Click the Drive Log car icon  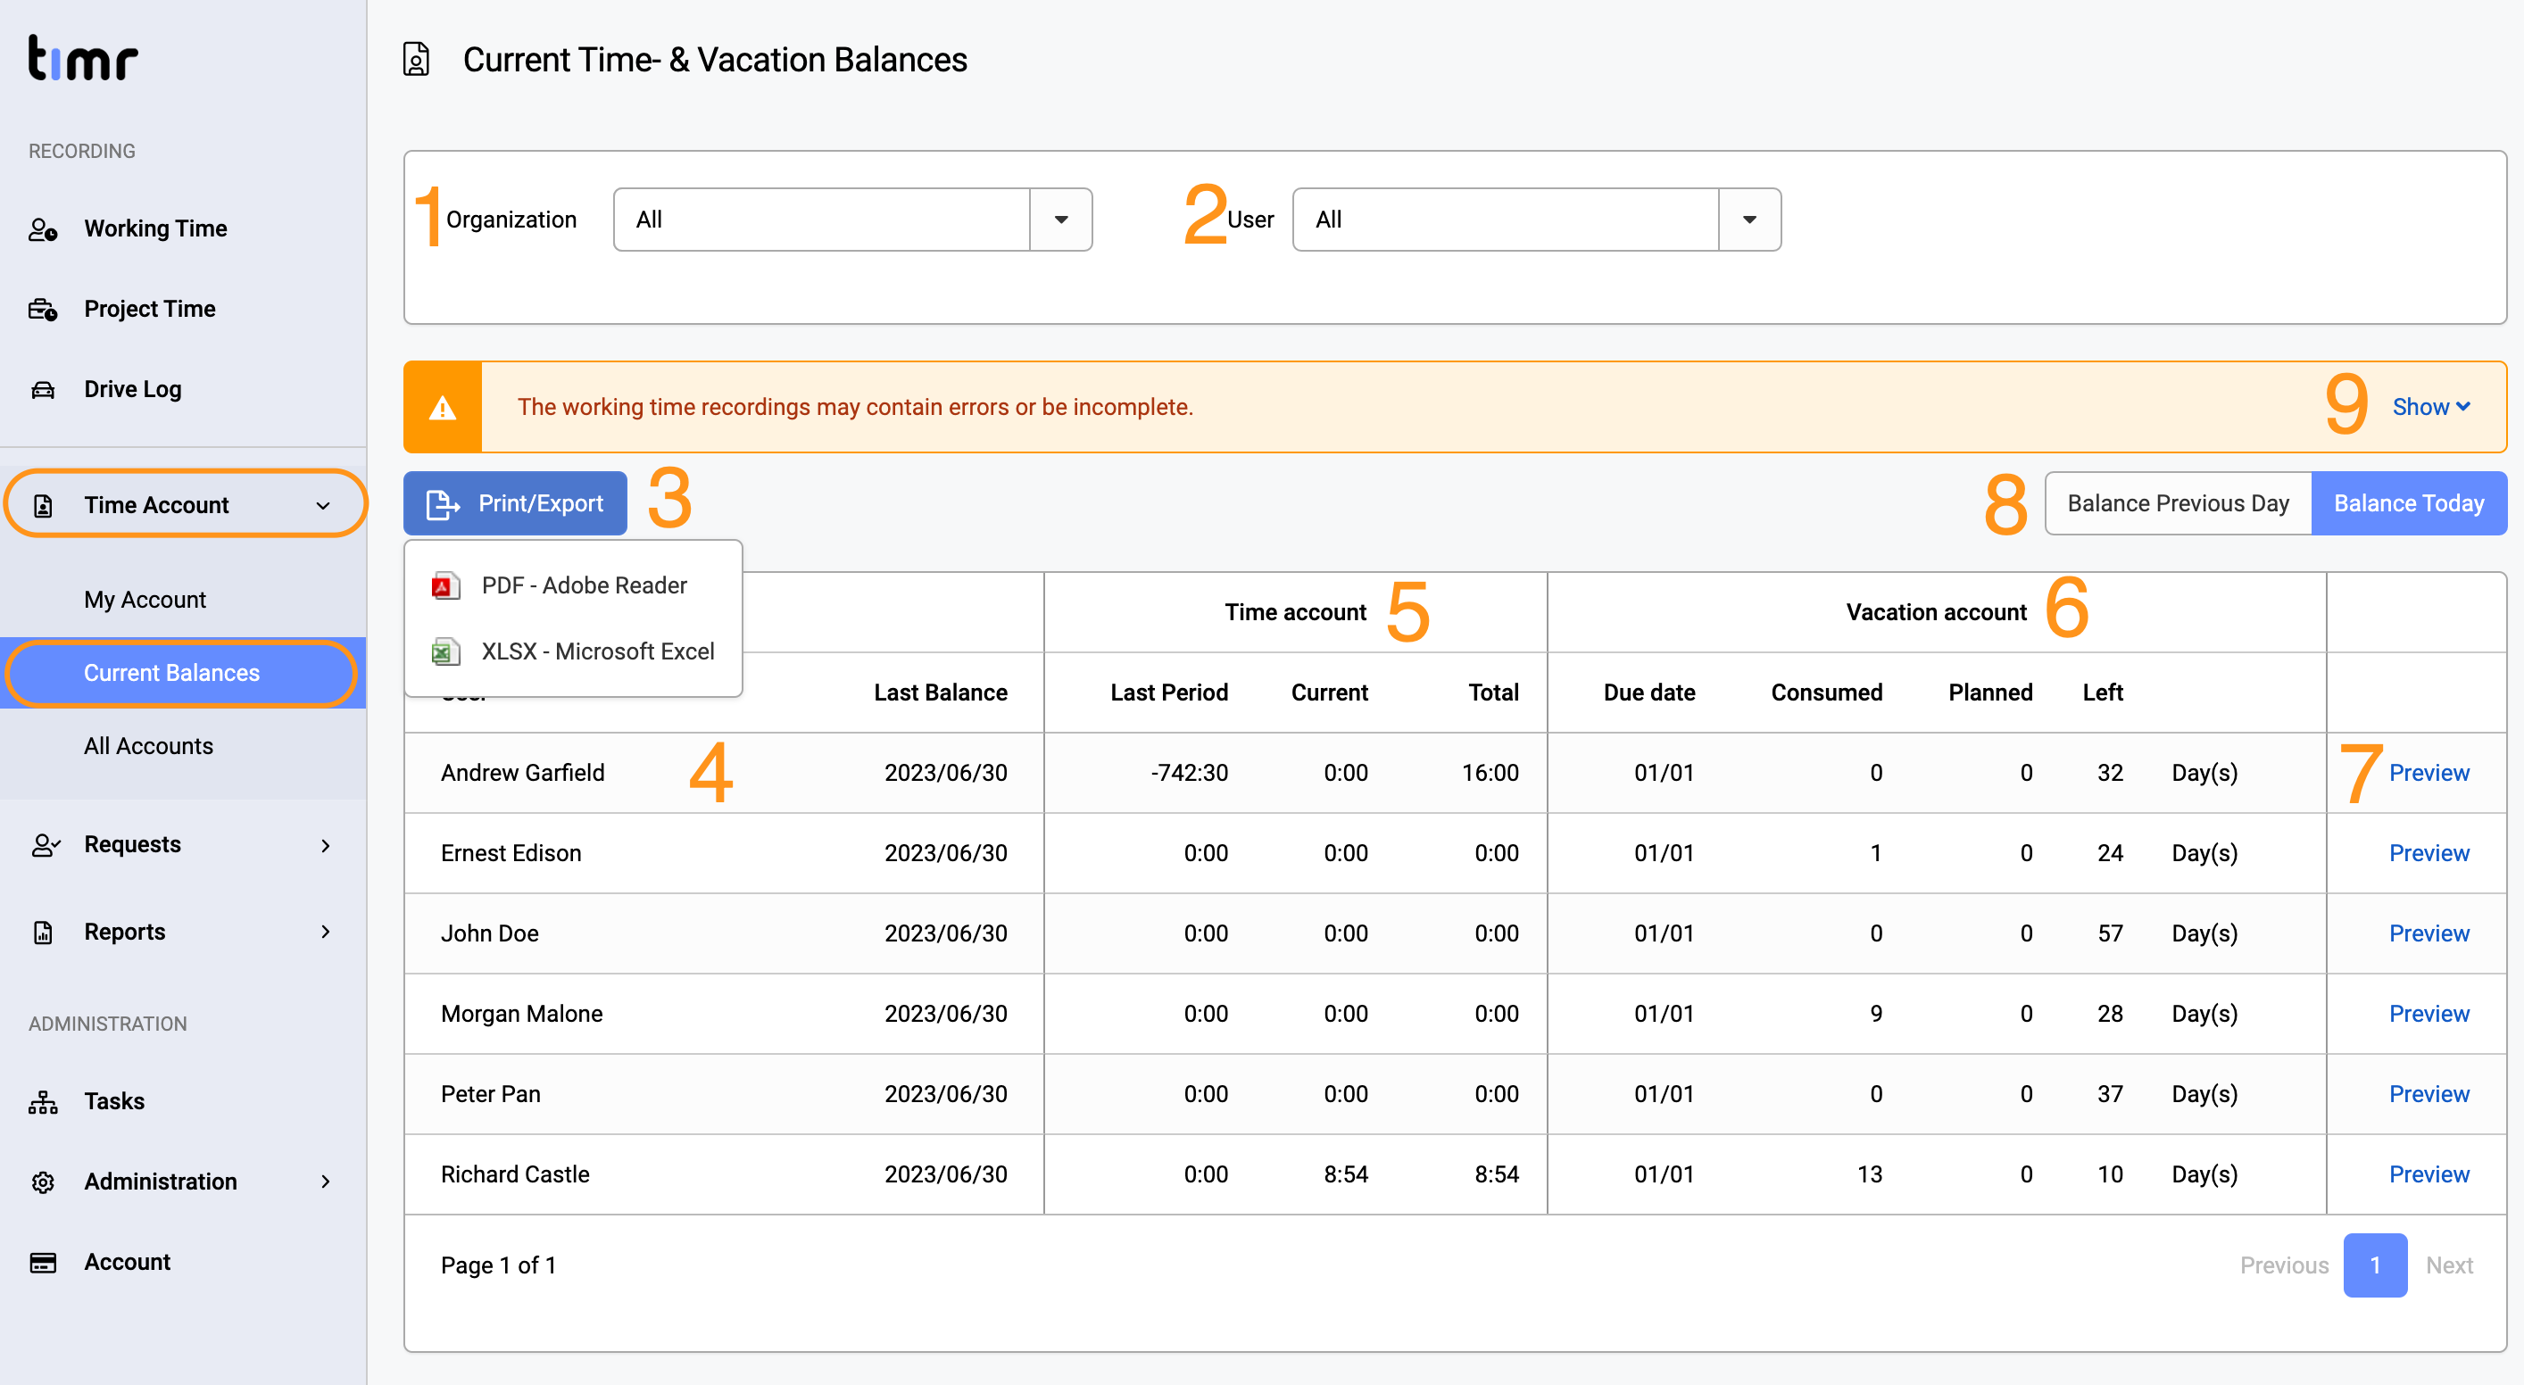[43, 390]
